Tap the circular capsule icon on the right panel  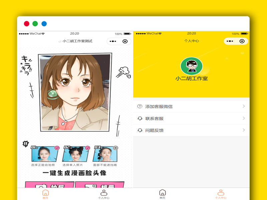(x=241, y=41)
